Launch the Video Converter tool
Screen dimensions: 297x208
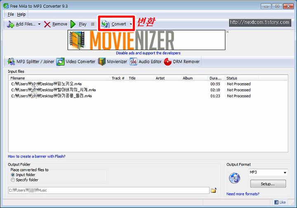coord(76,62)
